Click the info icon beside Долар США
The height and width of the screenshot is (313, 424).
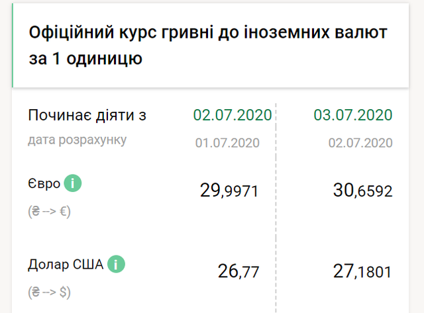tap(117, 265)
